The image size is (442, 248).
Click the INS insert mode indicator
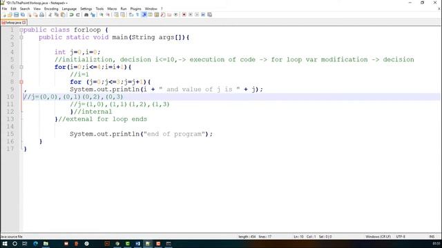coord(431,237)
